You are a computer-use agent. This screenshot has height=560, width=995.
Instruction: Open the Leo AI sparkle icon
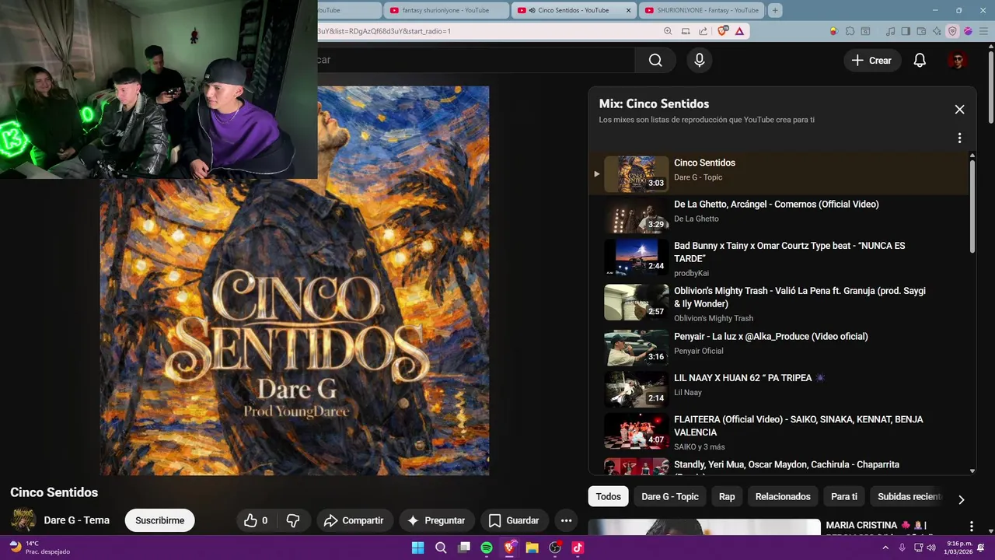937,31
